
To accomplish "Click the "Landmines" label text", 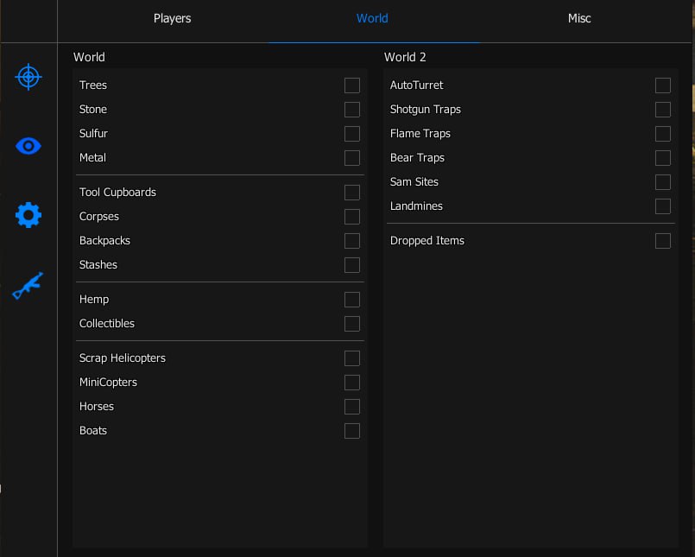I will (x=416, y=206).
